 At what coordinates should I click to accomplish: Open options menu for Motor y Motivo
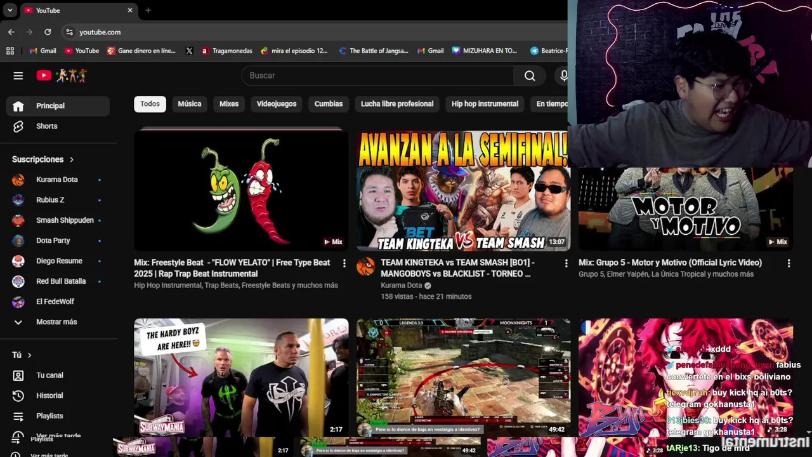click(789, 263)
